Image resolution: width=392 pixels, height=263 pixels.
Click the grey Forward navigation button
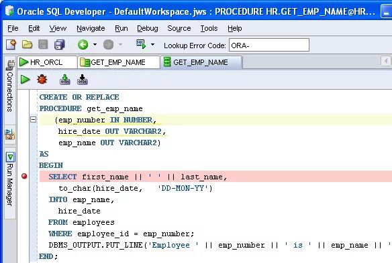[109, 45]
